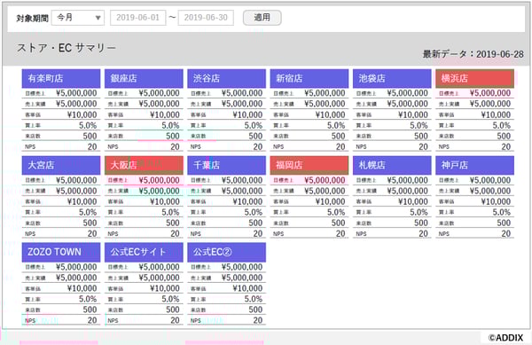Click 神戸店's NPS 20 value
Viewport: 532px width, 345px height.
(506, 234)
